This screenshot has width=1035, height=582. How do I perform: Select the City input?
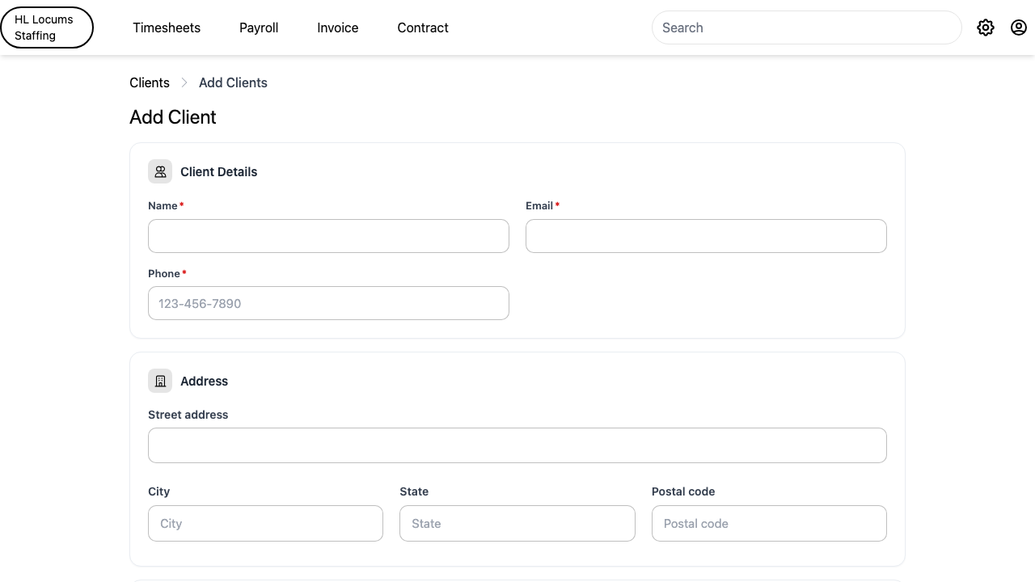point(265,524)
